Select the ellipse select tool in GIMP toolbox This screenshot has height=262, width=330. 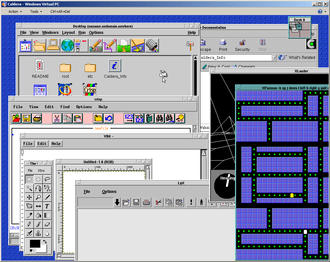pyautogui.click(x=38, y=179)
